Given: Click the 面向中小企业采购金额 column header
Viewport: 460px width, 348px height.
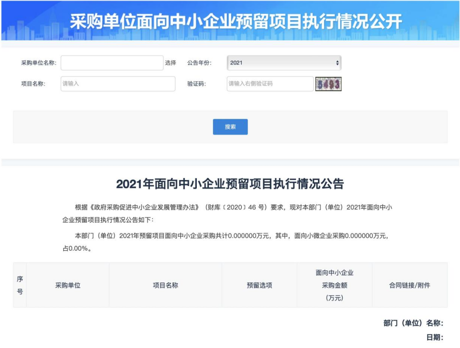Looking at the screenshot, I should (x=334, y=285).
